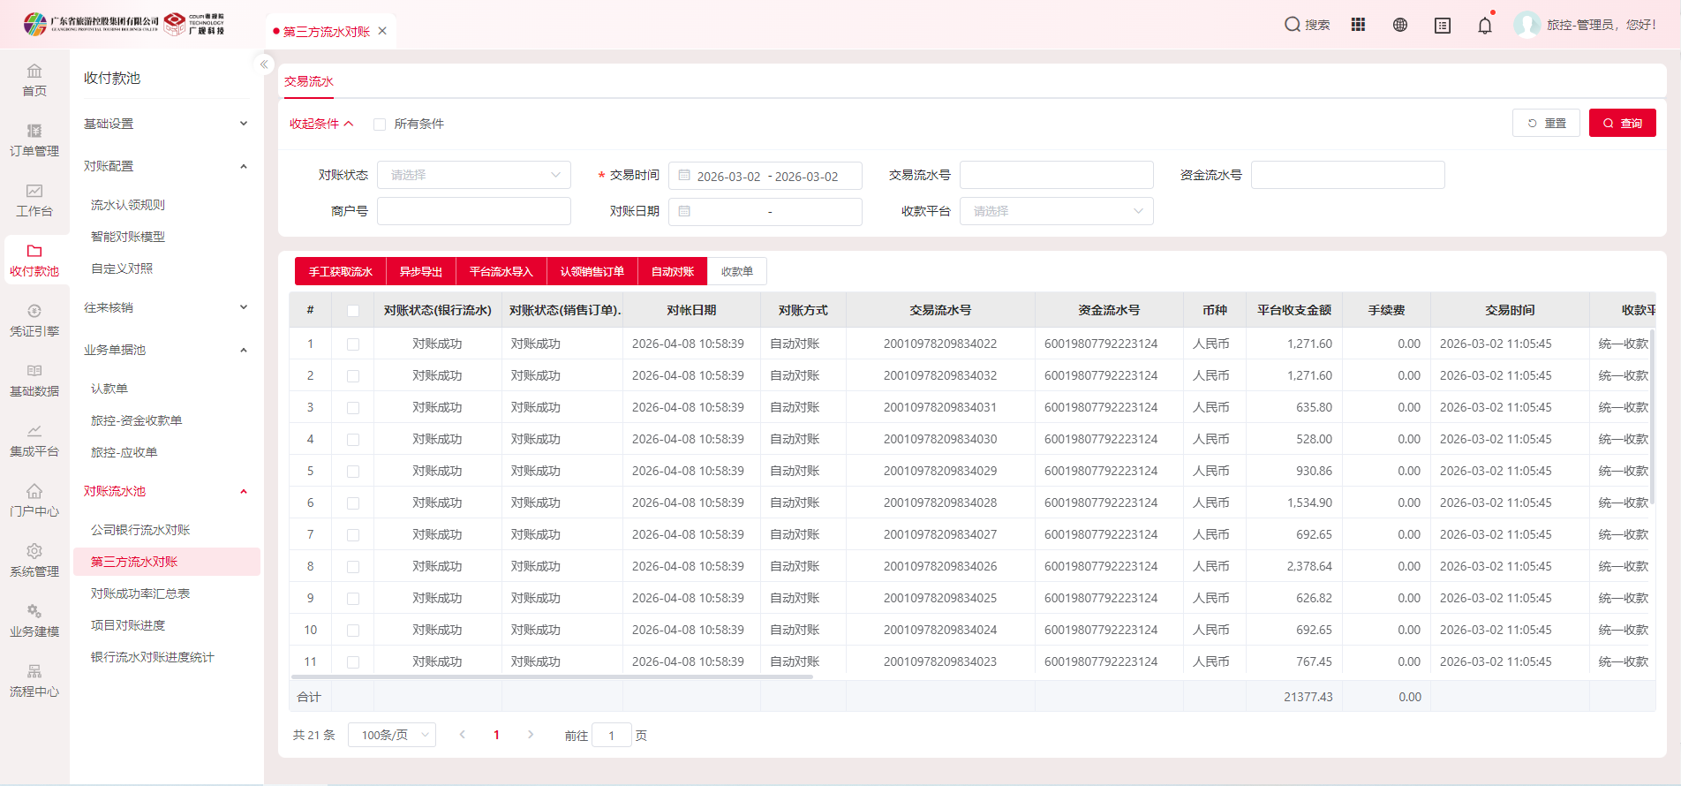Click the 交易流水号 input field

(x=1056, y=175)
